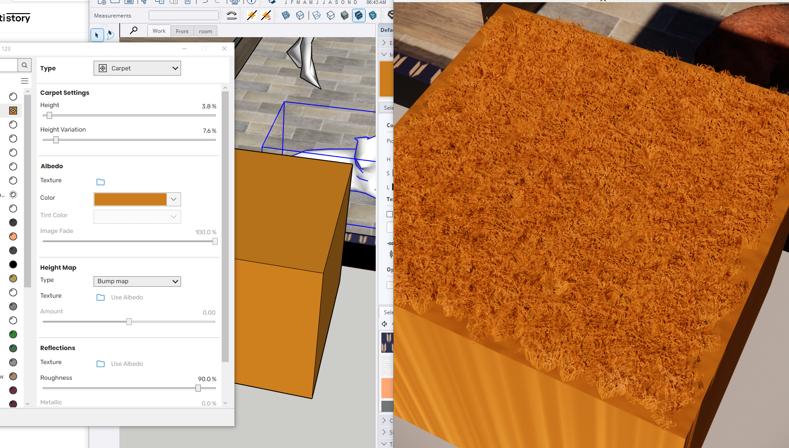Open Height Map Type Bump map dropdown
This screenshot has width=789, height=448.
pyautogui.click(x=137, y=281)
